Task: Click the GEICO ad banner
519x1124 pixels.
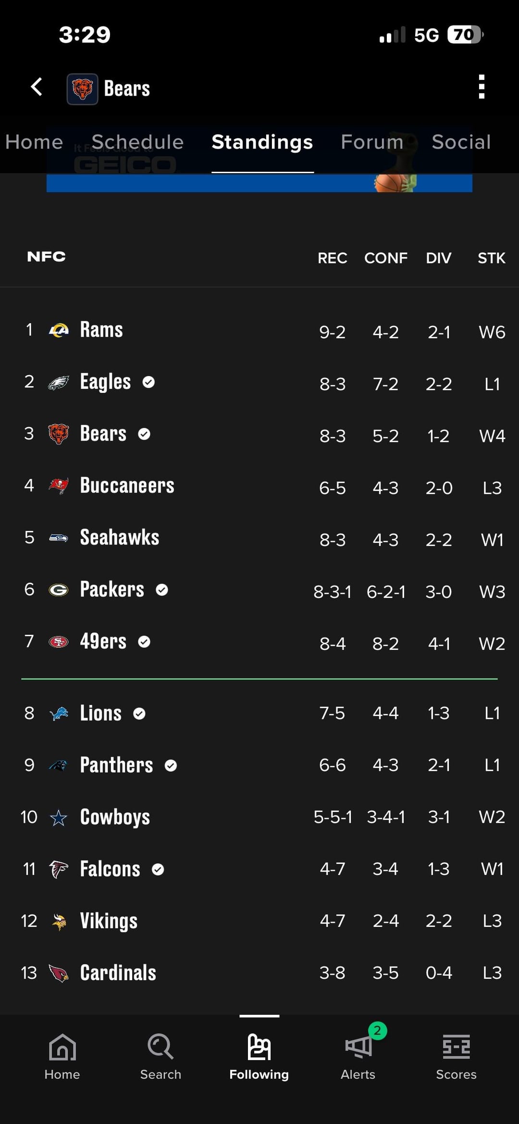Action: 259,183
